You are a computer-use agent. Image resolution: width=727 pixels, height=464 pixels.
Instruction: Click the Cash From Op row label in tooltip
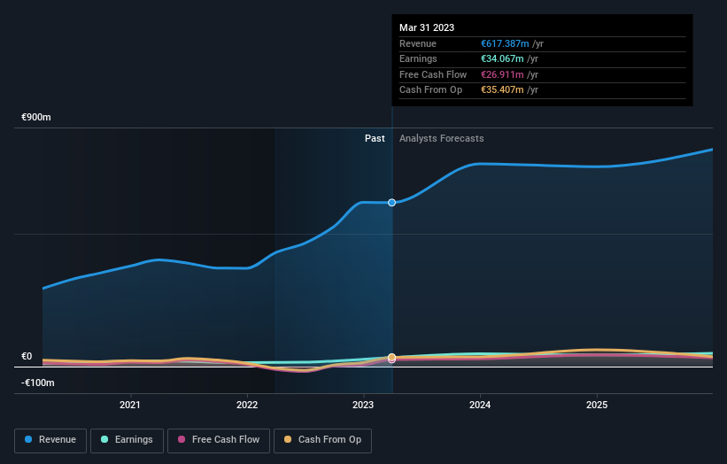(x=430, y=90)
